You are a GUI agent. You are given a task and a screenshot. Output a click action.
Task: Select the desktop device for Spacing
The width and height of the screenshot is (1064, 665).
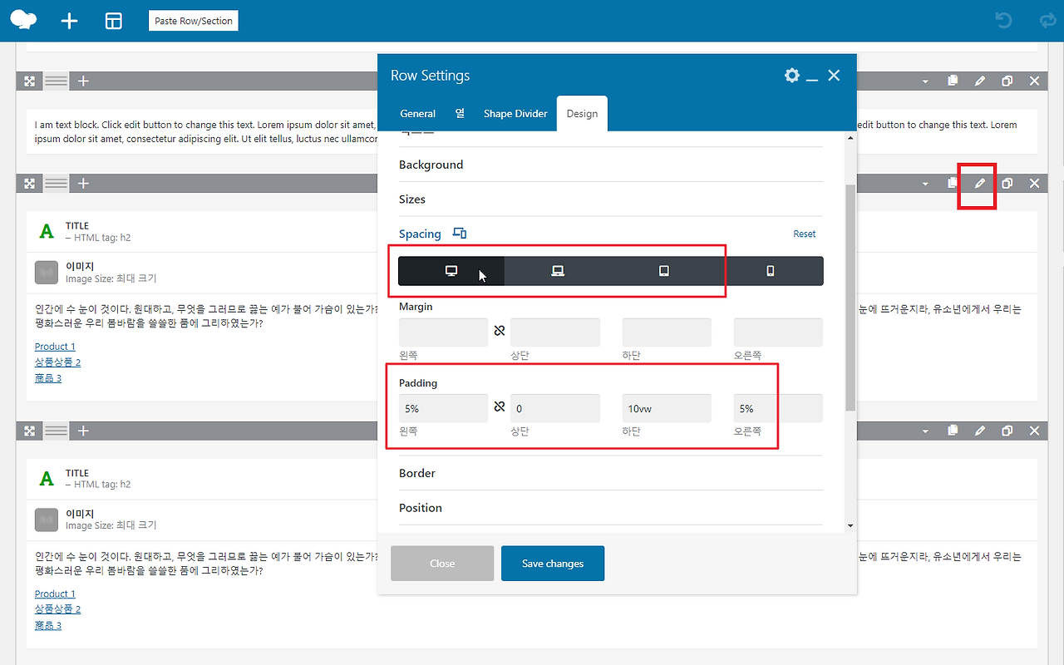[x=451, y=271]
